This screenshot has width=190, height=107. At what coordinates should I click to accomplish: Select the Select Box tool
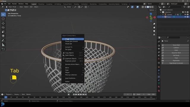[3, 15]
